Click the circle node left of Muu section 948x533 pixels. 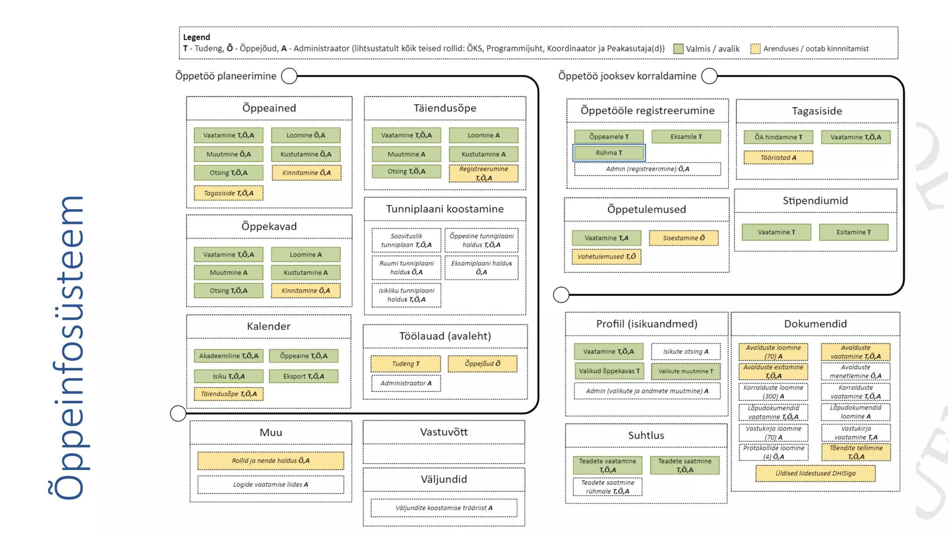[178, 413]
